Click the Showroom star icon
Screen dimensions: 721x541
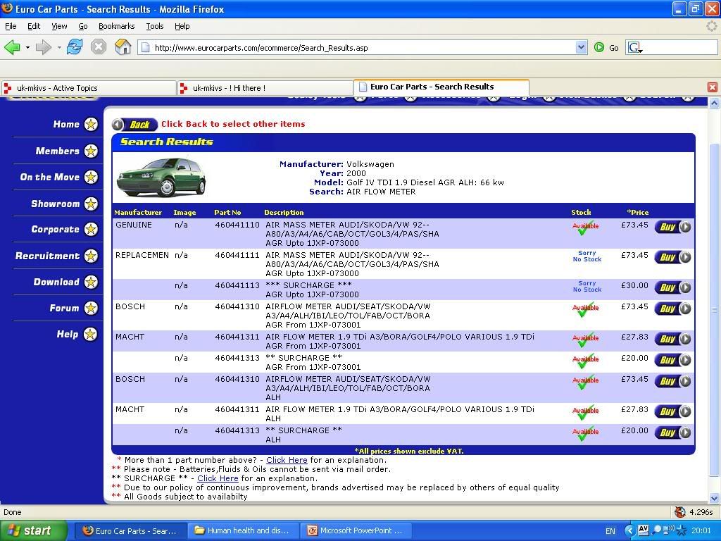[x=91, y=204]
